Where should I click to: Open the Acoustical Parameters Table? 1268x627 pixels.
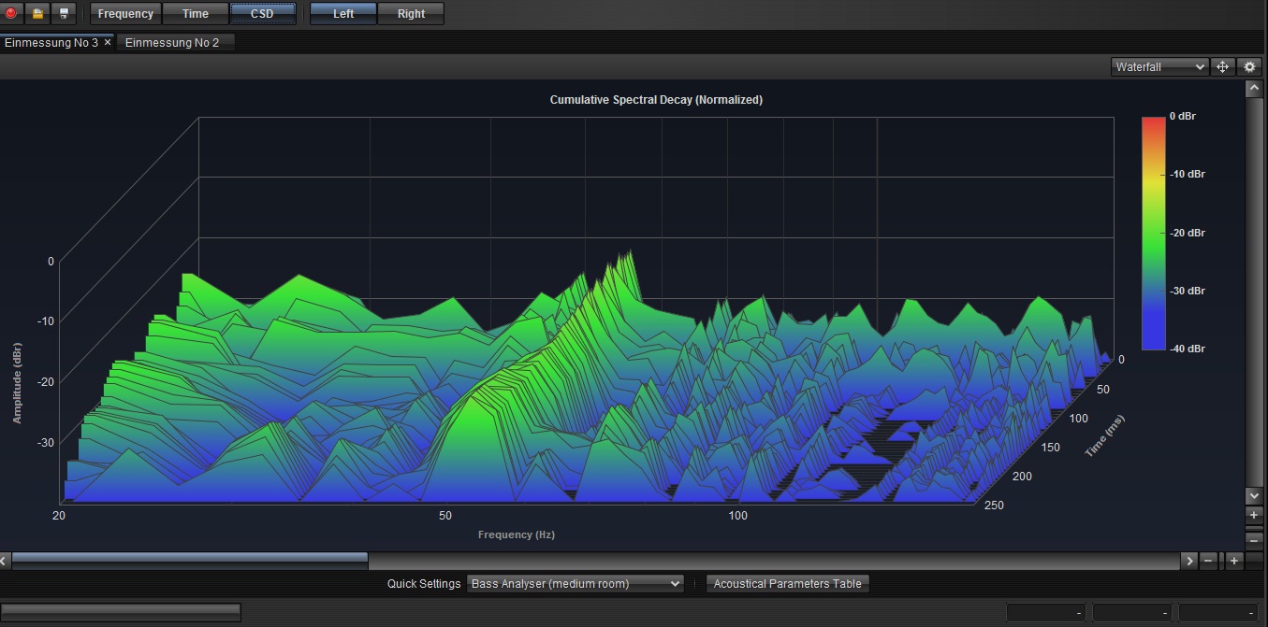(787, 583)
